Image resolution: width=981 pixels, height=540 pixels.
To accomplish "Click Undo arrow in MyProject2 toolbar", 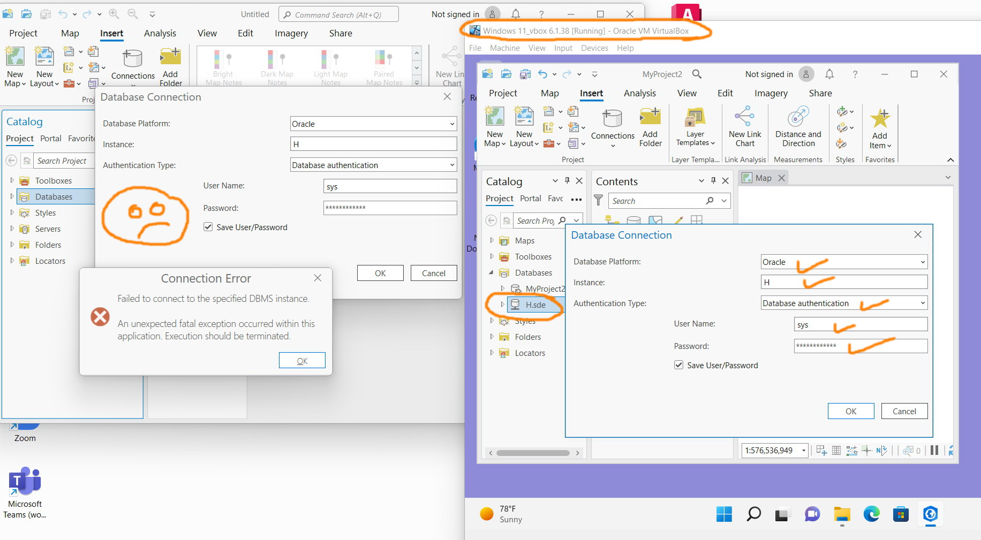I will [x=543, y=74].
